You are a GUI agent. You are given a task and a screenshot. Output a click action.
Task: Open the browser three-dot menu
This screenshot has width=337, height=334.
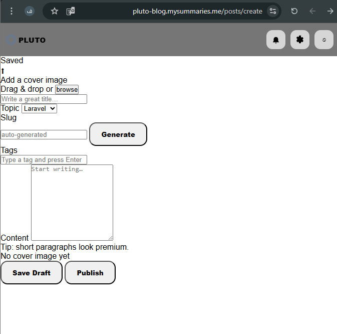coord(12,11)
